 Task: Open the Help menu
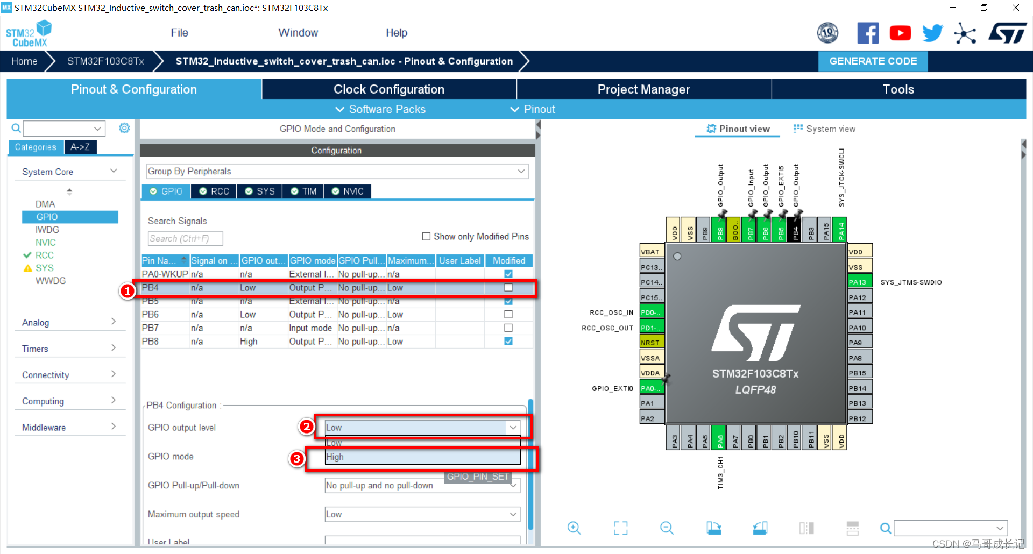(x=397, y=33)
